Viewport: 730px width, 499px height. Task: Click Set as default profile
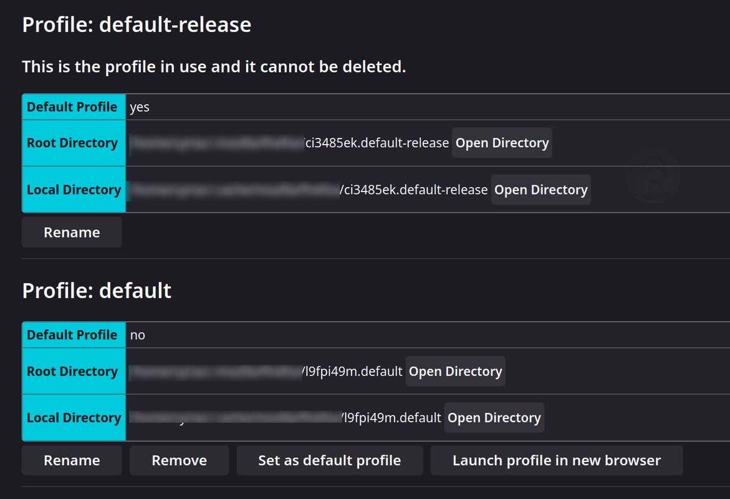tap(330, 460)
